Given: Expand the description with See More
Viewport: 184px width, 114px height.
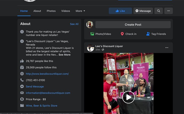Looking at the screenshot, I should pos(65,55).
